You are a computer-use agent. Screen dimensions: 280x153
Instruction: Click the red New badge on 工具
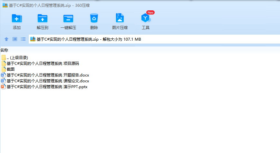tap(150, 13)
